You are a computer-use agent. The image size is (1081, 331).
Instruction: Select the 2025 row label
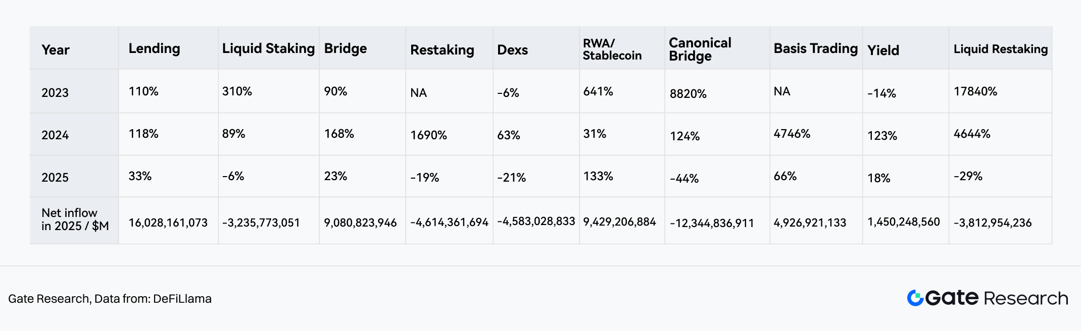55,178
